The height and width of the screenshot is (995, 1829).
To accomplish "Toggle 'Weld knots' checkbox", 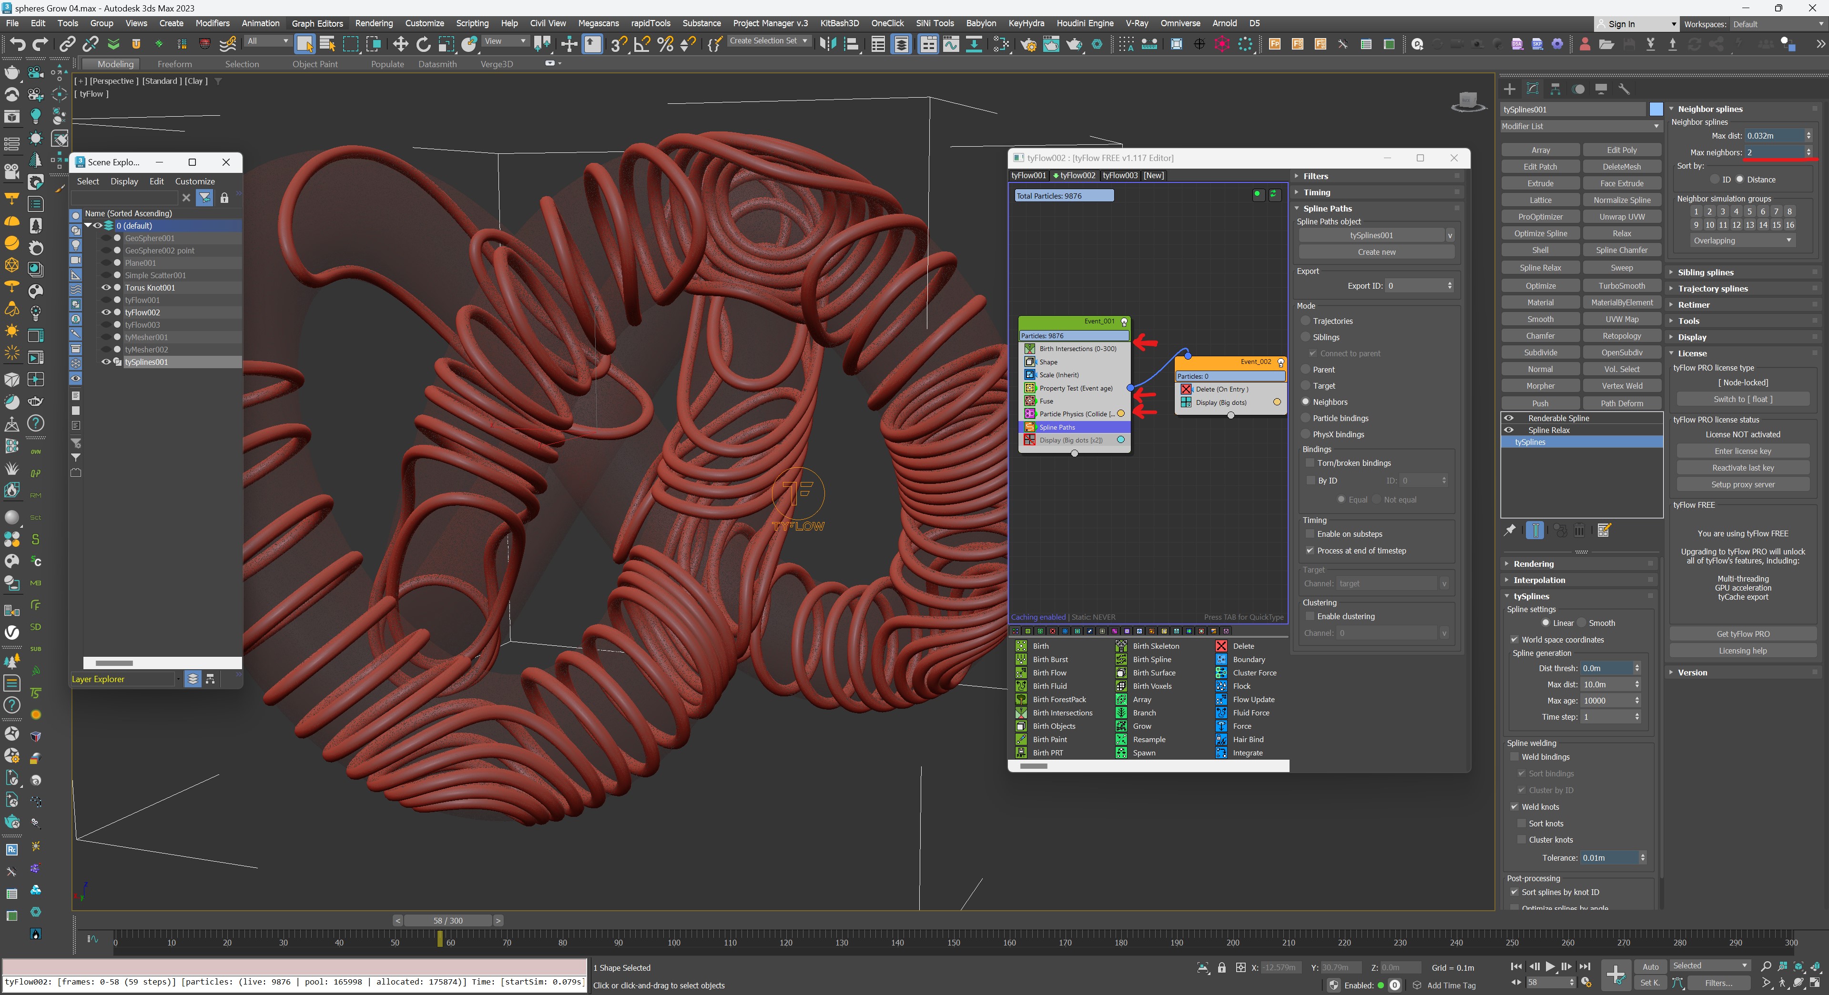I will [1514, 807].
